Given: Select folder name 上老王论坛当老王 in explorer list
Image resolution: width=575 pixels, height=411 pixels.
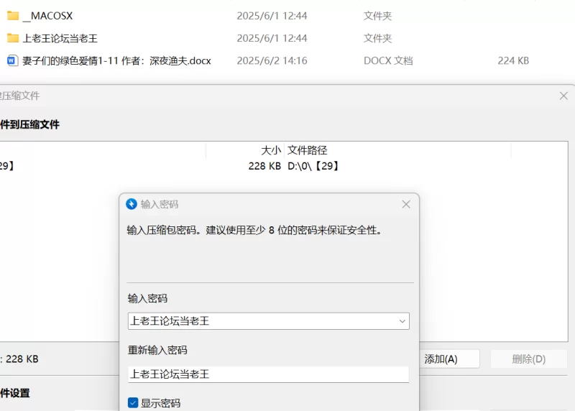Looking at the screenshot, I should (x=60, y=38).
